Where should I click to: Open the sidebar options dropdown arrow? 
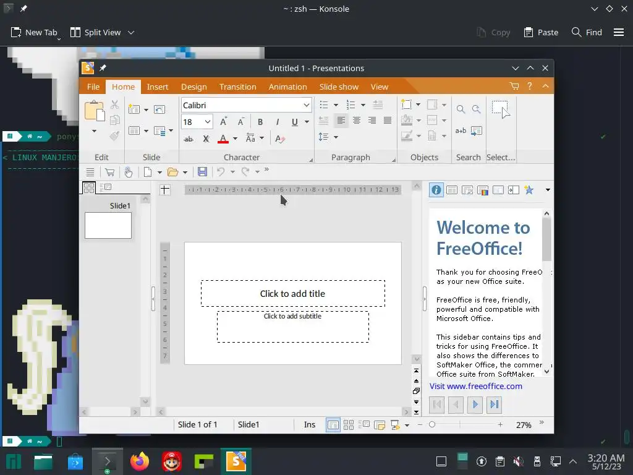point(548,190)
